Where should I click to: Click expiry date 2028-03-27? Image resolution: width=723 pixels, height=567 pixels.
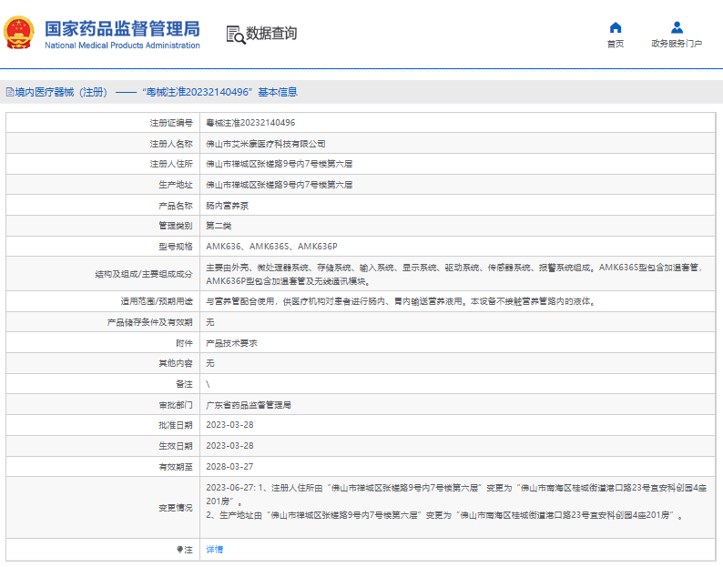(229, 467)
